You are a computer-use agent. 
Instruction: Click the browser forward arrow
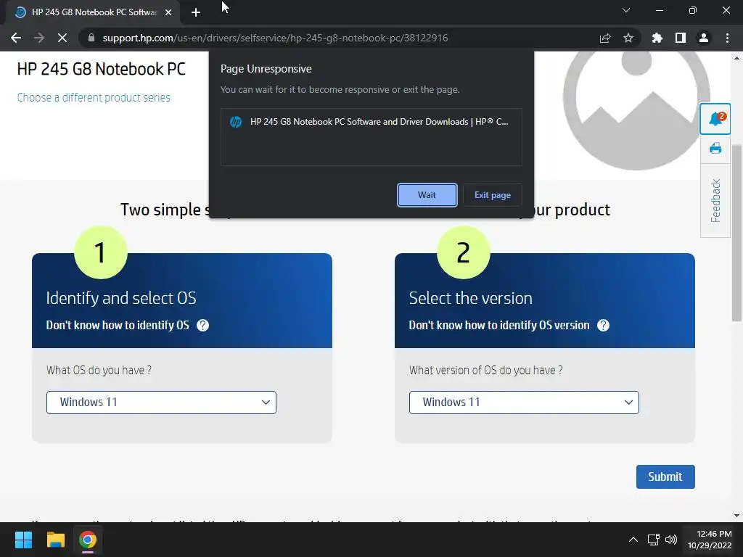[x=39, y=38]
